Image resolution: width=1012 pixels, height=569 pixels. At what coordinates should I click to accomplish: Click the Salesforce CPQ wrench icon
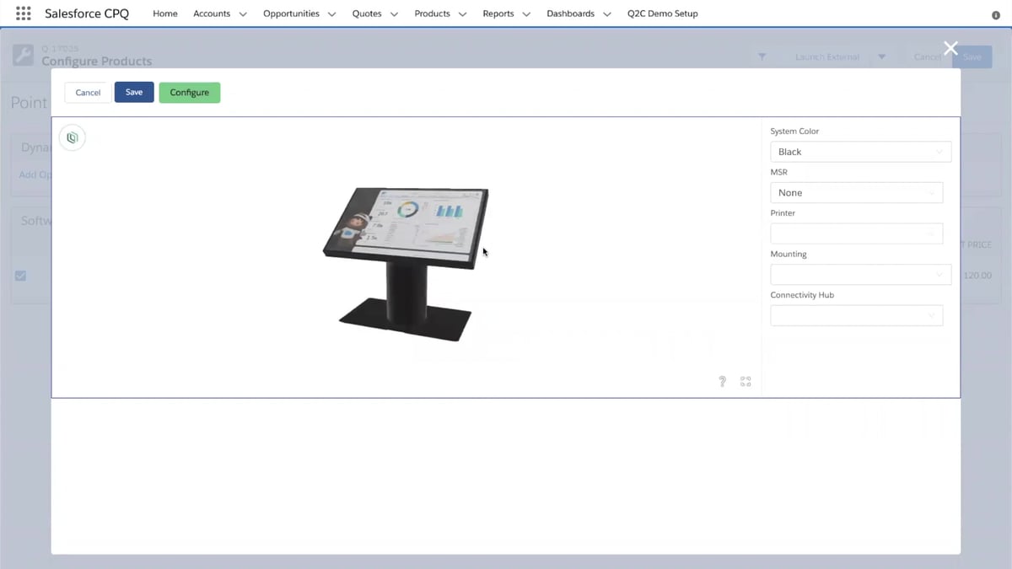tap(23, 56)
